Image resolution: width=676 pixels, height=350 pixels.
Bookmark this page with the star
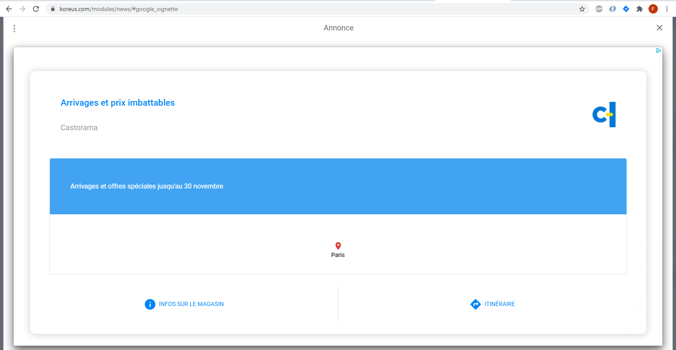point(582,9)
